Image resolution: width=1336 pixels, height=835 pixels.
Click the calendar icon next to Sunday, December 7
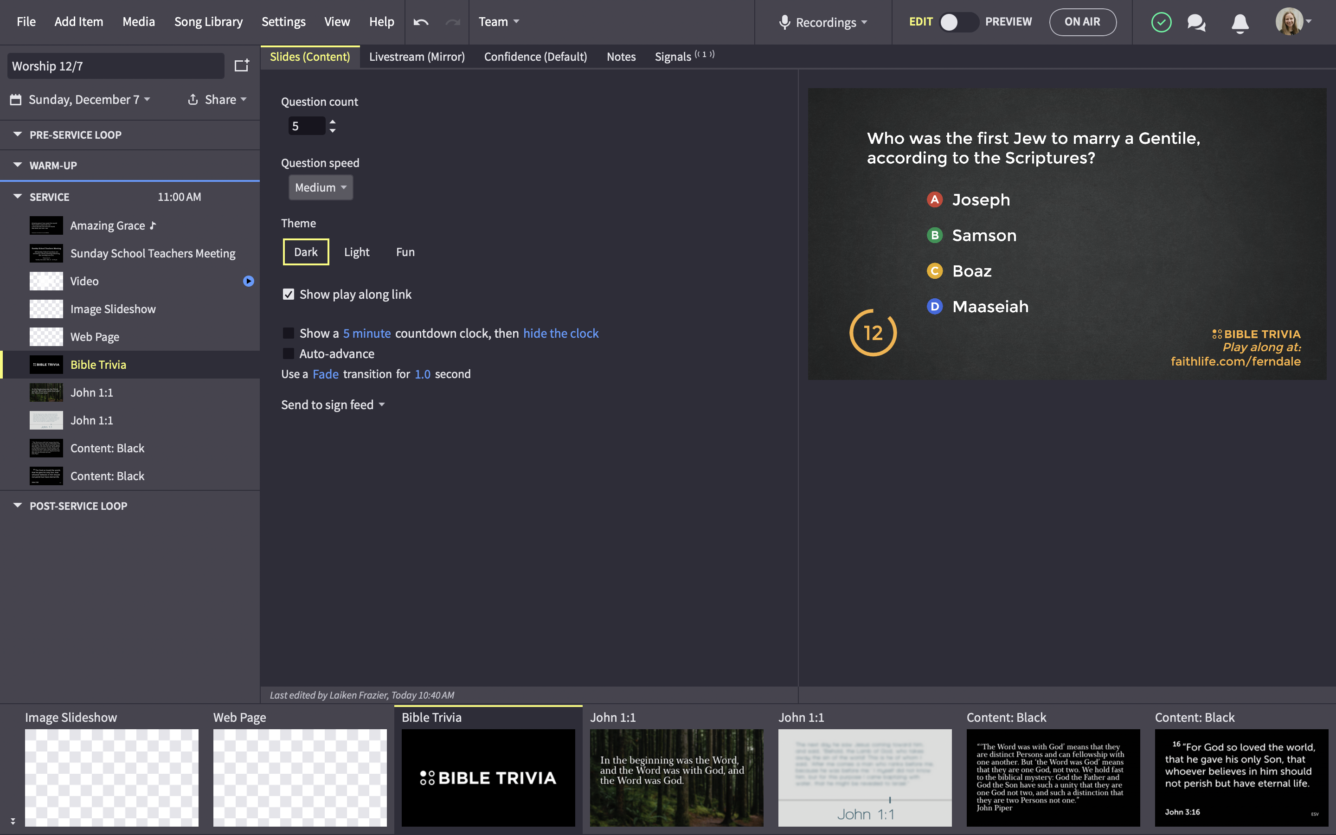coord(16,99)
